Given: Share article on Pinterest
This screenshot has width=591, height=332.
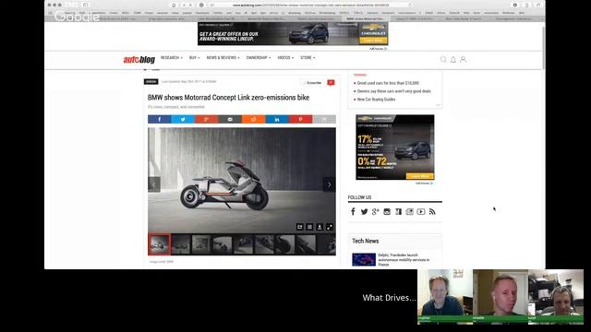Looking at the screenshot, I should pyautogui.click(x=300, y=119).
